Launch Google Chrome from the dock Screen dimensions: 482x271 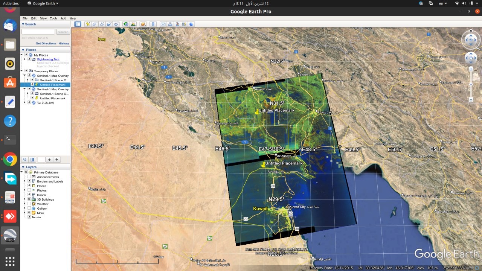point(10,159)
